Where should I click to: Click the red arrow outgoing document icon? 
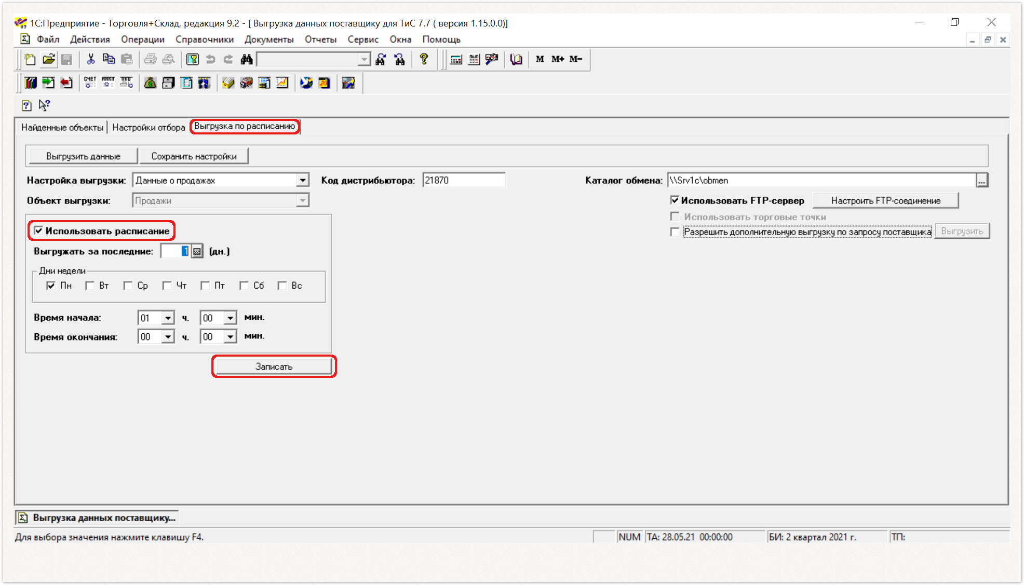tap(66, 83)
